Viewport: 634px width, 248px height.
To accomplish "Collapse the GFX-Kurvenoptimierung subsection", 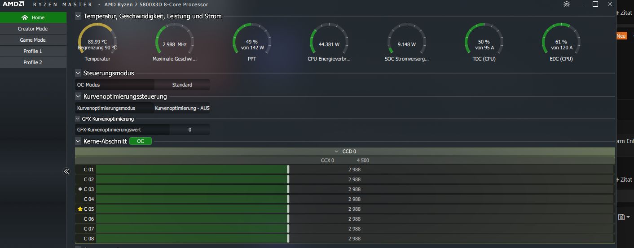I will (78, 119).
